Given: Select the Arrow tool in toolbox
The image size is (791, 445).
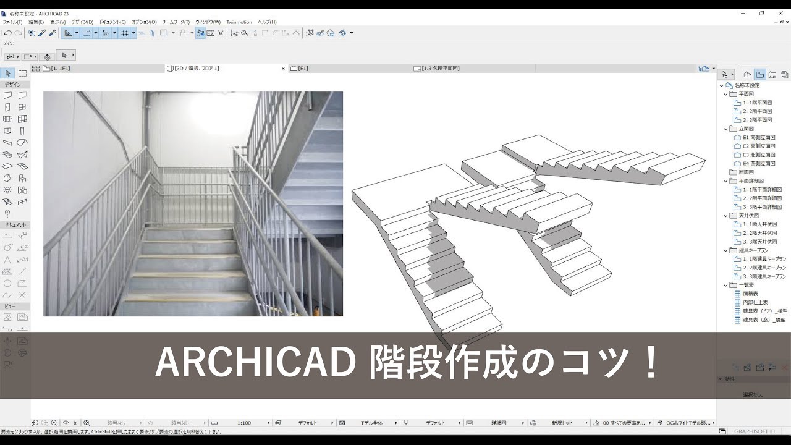Looking at the screenshot, I should pos(7,74).
